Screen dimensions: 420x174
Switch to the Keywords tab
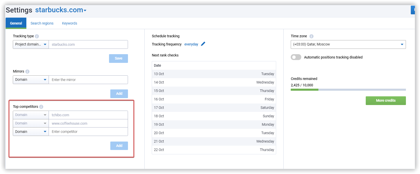(x=70, y=23)
